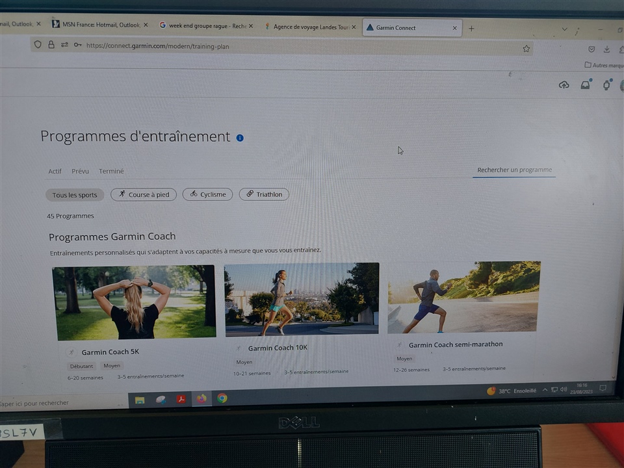The width and height of the screenshot is (624, 468).
Task: Launch Adobe Acrobat from the taskbar
Action: pyautogui.click(x=181, y=398)
